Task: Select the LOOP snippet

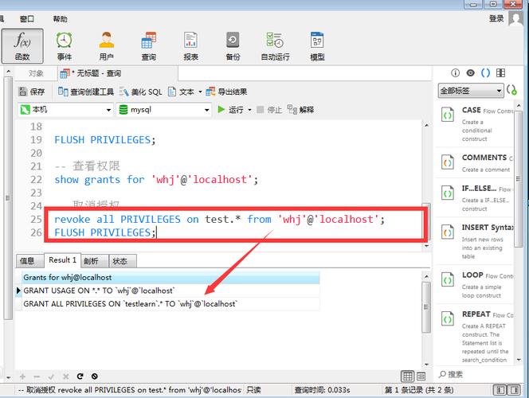Action: pyautogui.click(x=476, y=285)
